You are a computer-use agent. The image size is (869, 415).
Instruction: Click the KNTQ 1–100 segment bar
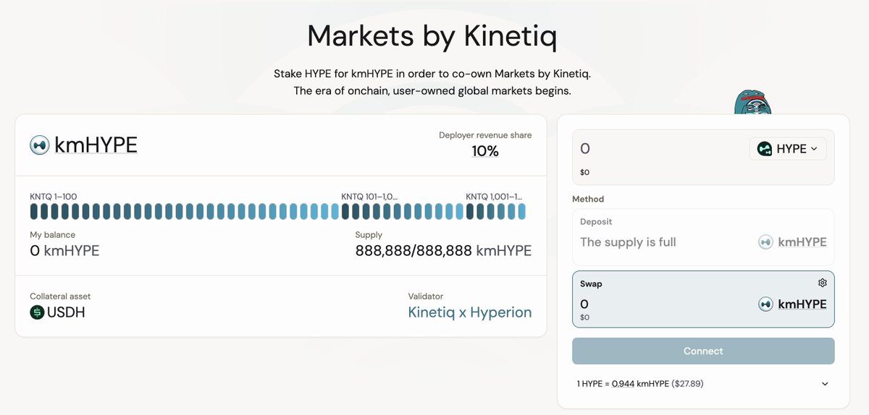click(184, 212)
